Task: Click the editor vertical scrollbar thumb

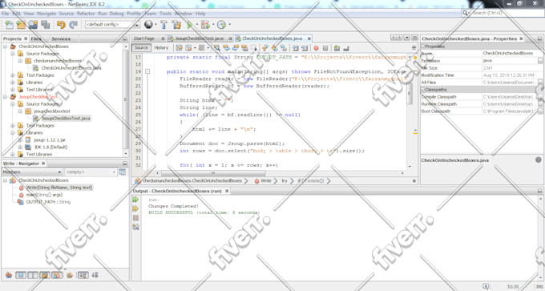Action: pos(410,94)
